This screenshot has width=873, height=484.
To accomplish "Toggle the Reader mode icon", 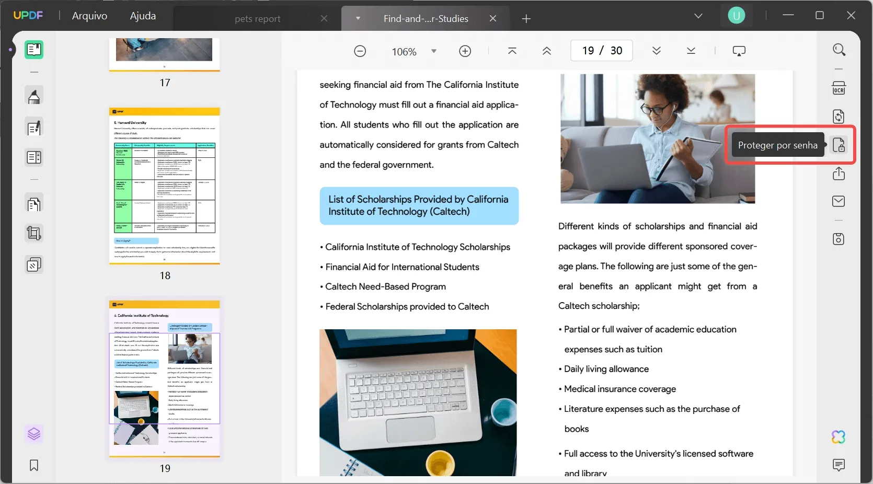I will click(x=34, y=50).
